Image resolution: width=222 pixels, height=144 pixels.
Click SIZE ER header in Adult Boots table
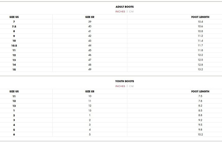tap(90, 17)
